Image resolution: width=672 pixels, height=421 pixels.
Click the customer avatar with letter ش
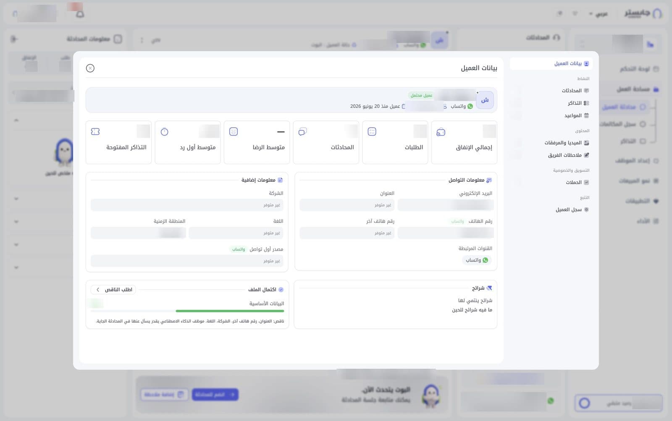coord(485,100)
